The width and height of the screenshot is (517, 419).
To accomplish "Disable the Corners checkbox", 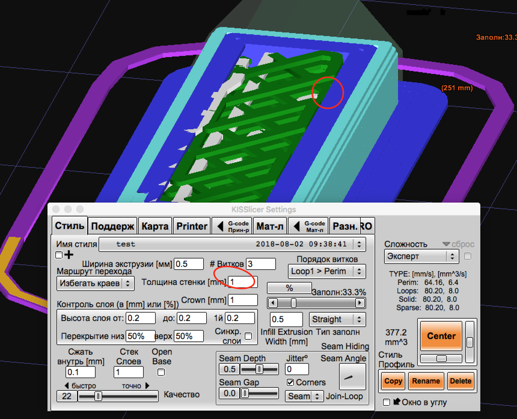I will coord(290,382).
